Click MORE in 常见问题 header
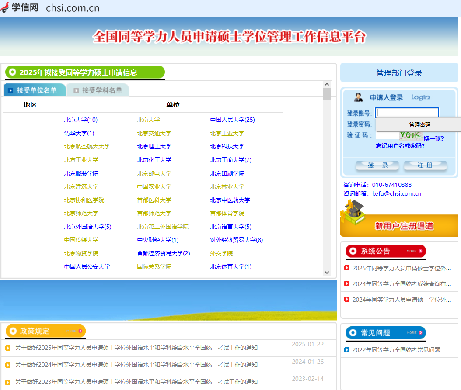This screenshot has height=390, width=461. 414,333
